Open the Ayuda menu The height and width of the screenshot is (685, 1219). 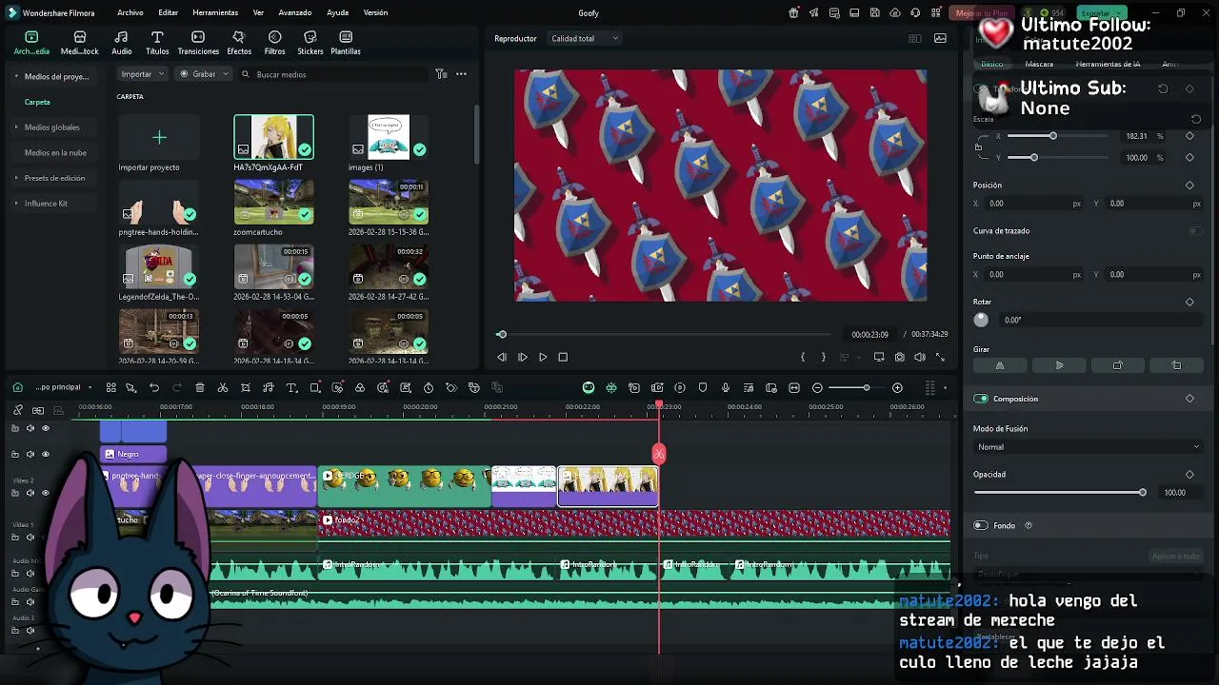click(x=337, y=13)
